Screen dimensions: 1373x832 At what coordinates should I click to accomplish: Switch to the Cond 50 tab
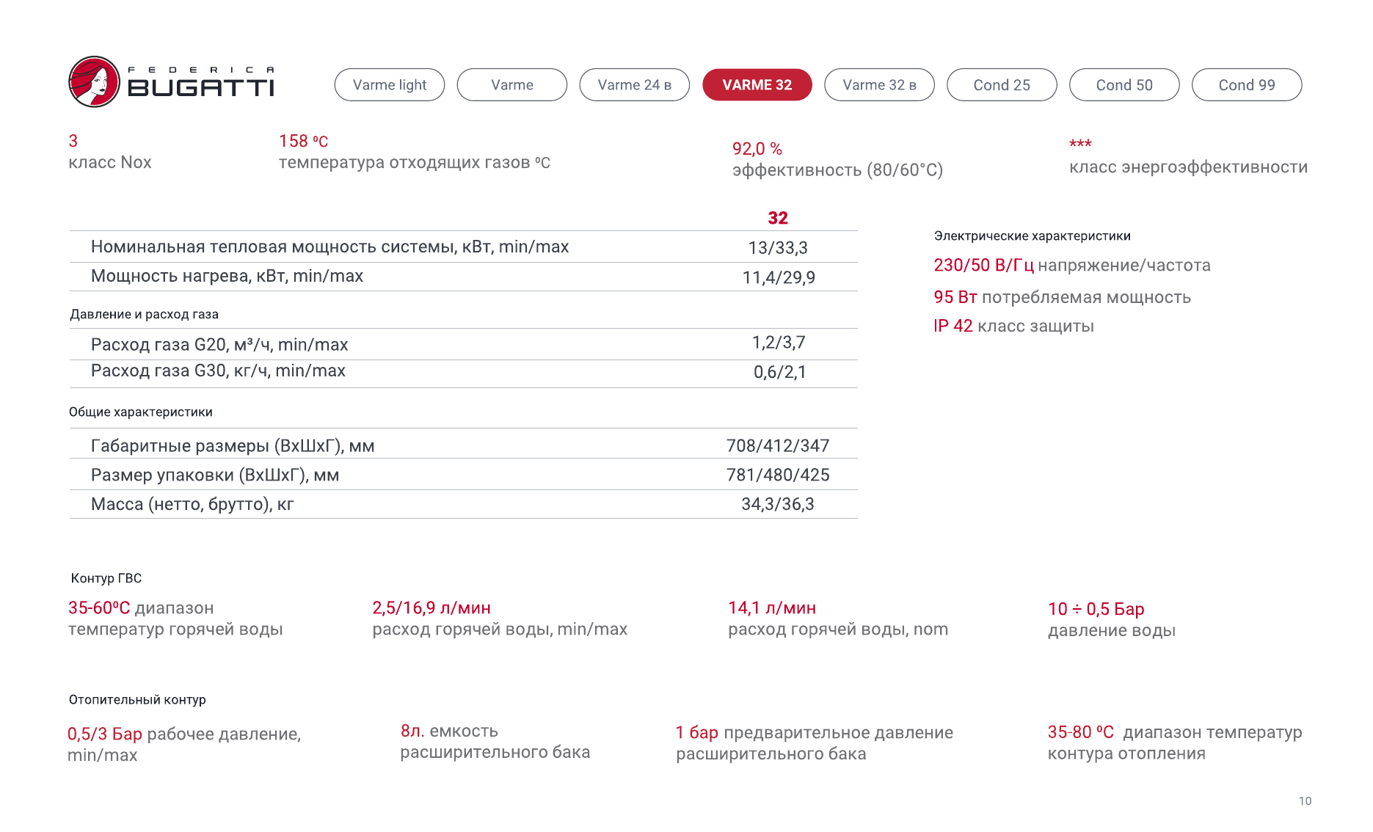tap(1124, 85)
